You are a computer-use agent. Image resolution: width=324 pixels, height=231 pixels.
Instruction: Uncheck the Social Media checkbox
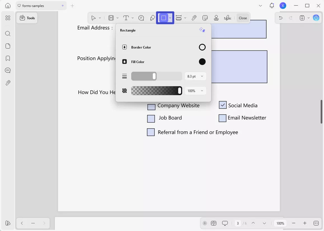[x=222, y=105]
